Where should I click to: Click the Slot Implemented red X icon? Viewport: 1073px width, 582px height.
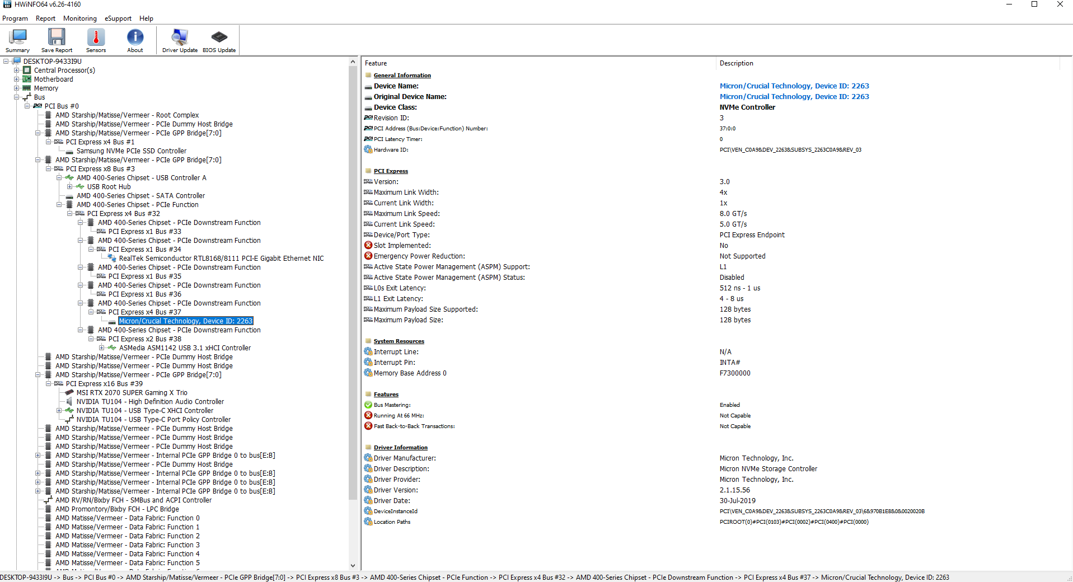click(368, 245)
